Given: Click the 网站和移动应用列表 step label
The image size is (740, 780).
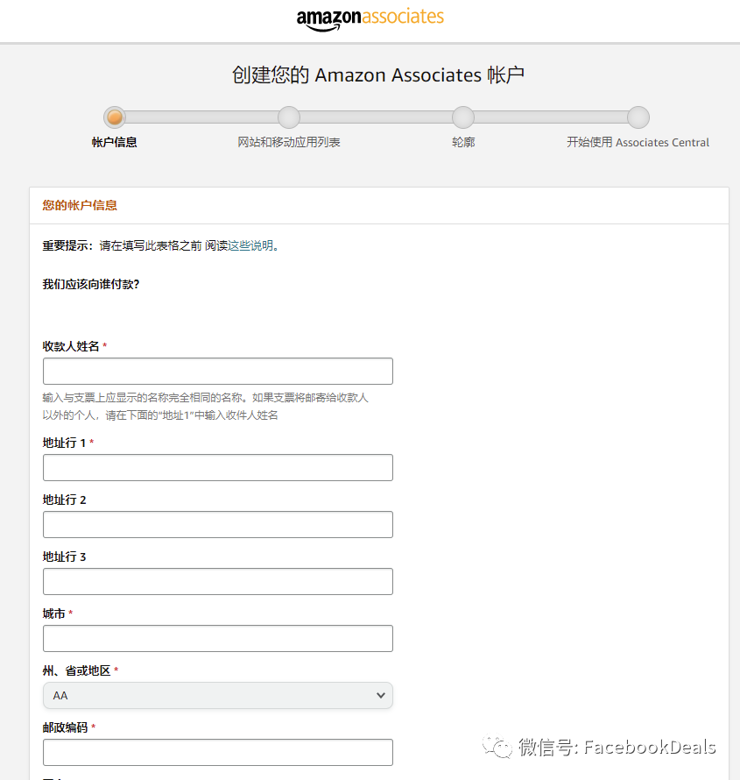Looking at the screenshot, I should pos(289,142).
